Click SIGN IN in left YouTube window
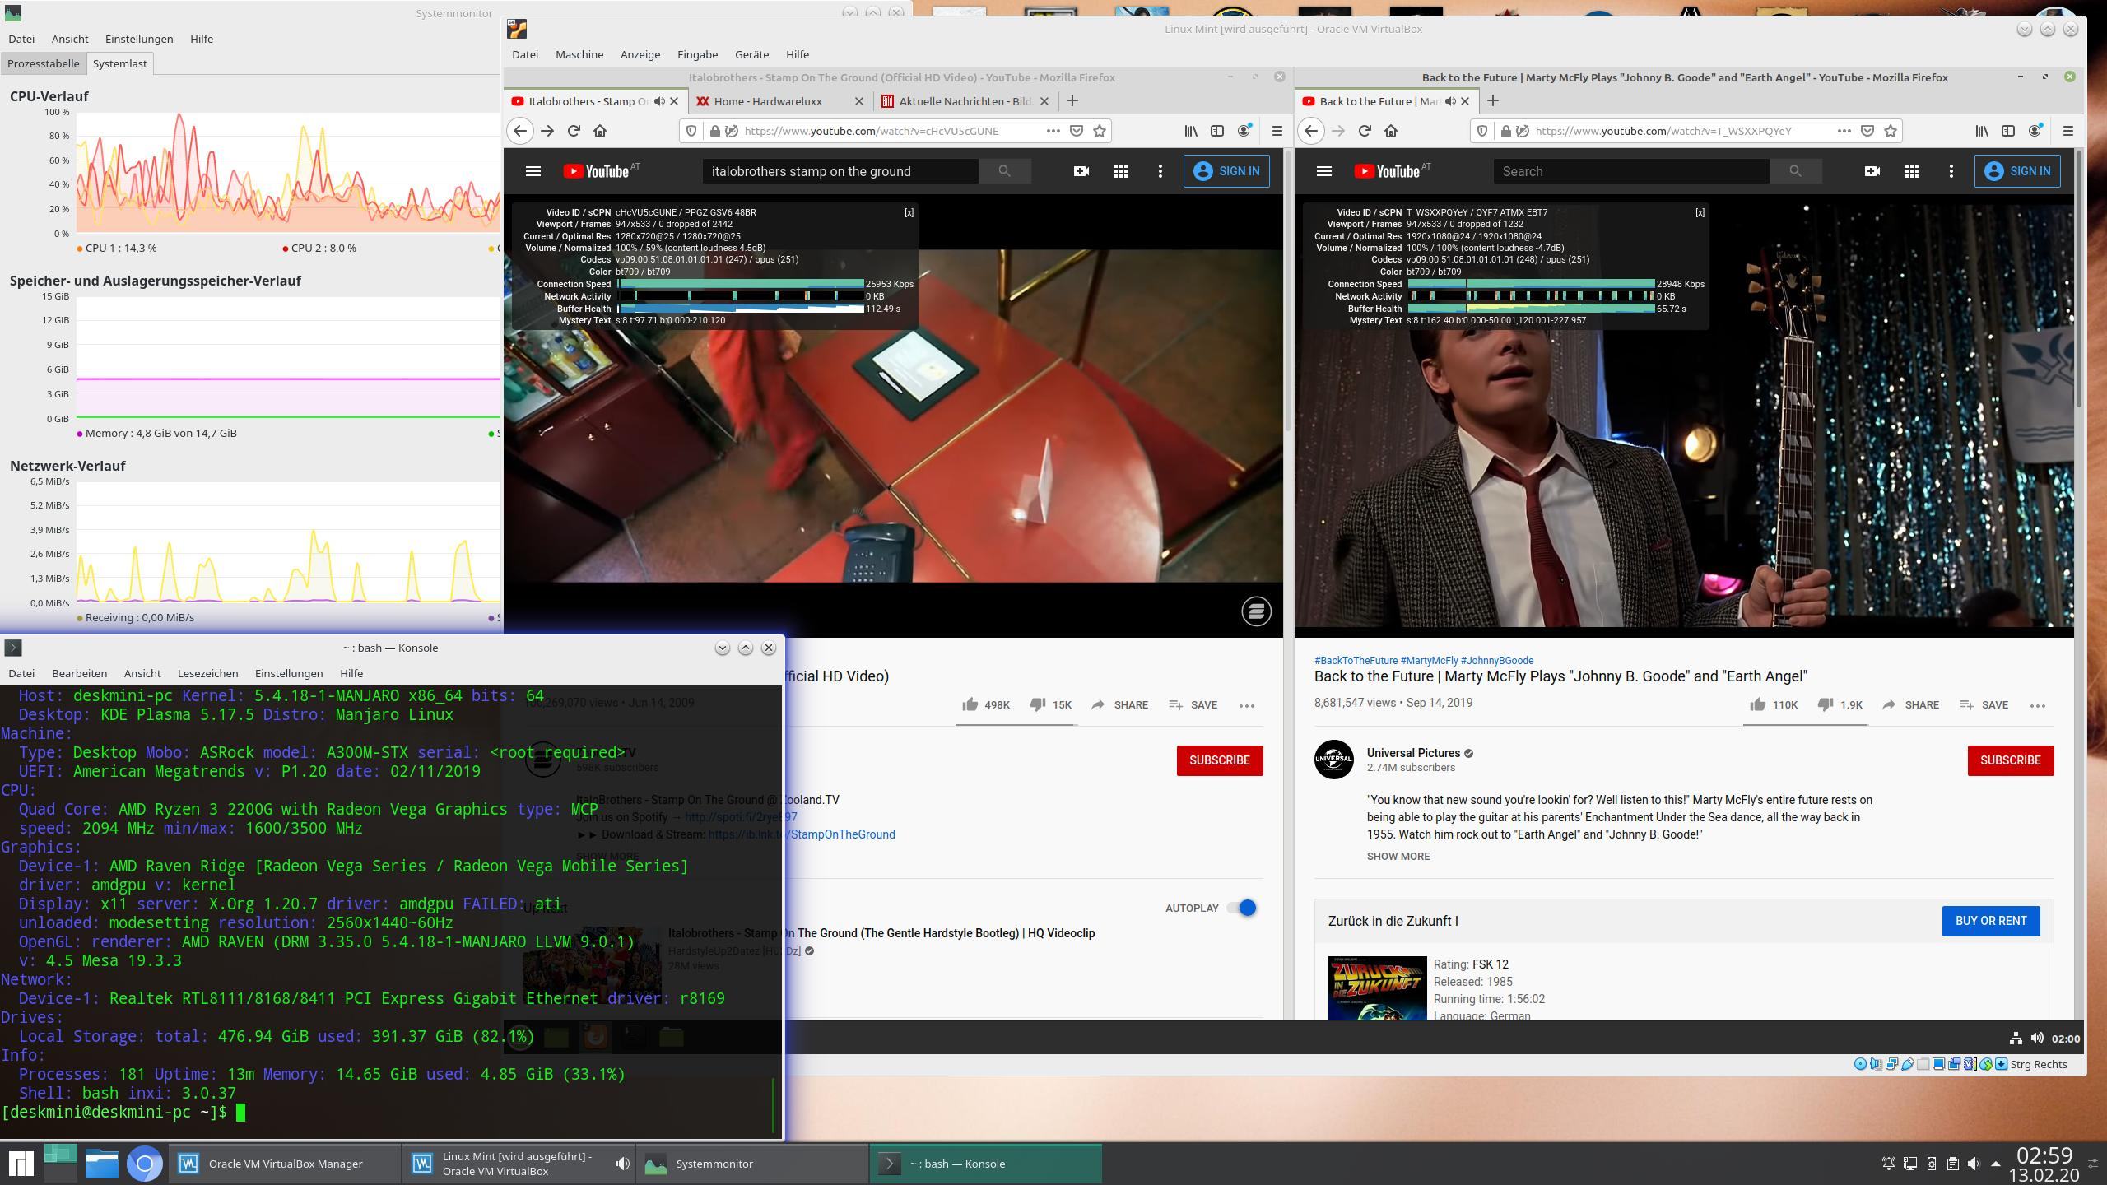2107x1185 pixels. tap(1226, 171)
